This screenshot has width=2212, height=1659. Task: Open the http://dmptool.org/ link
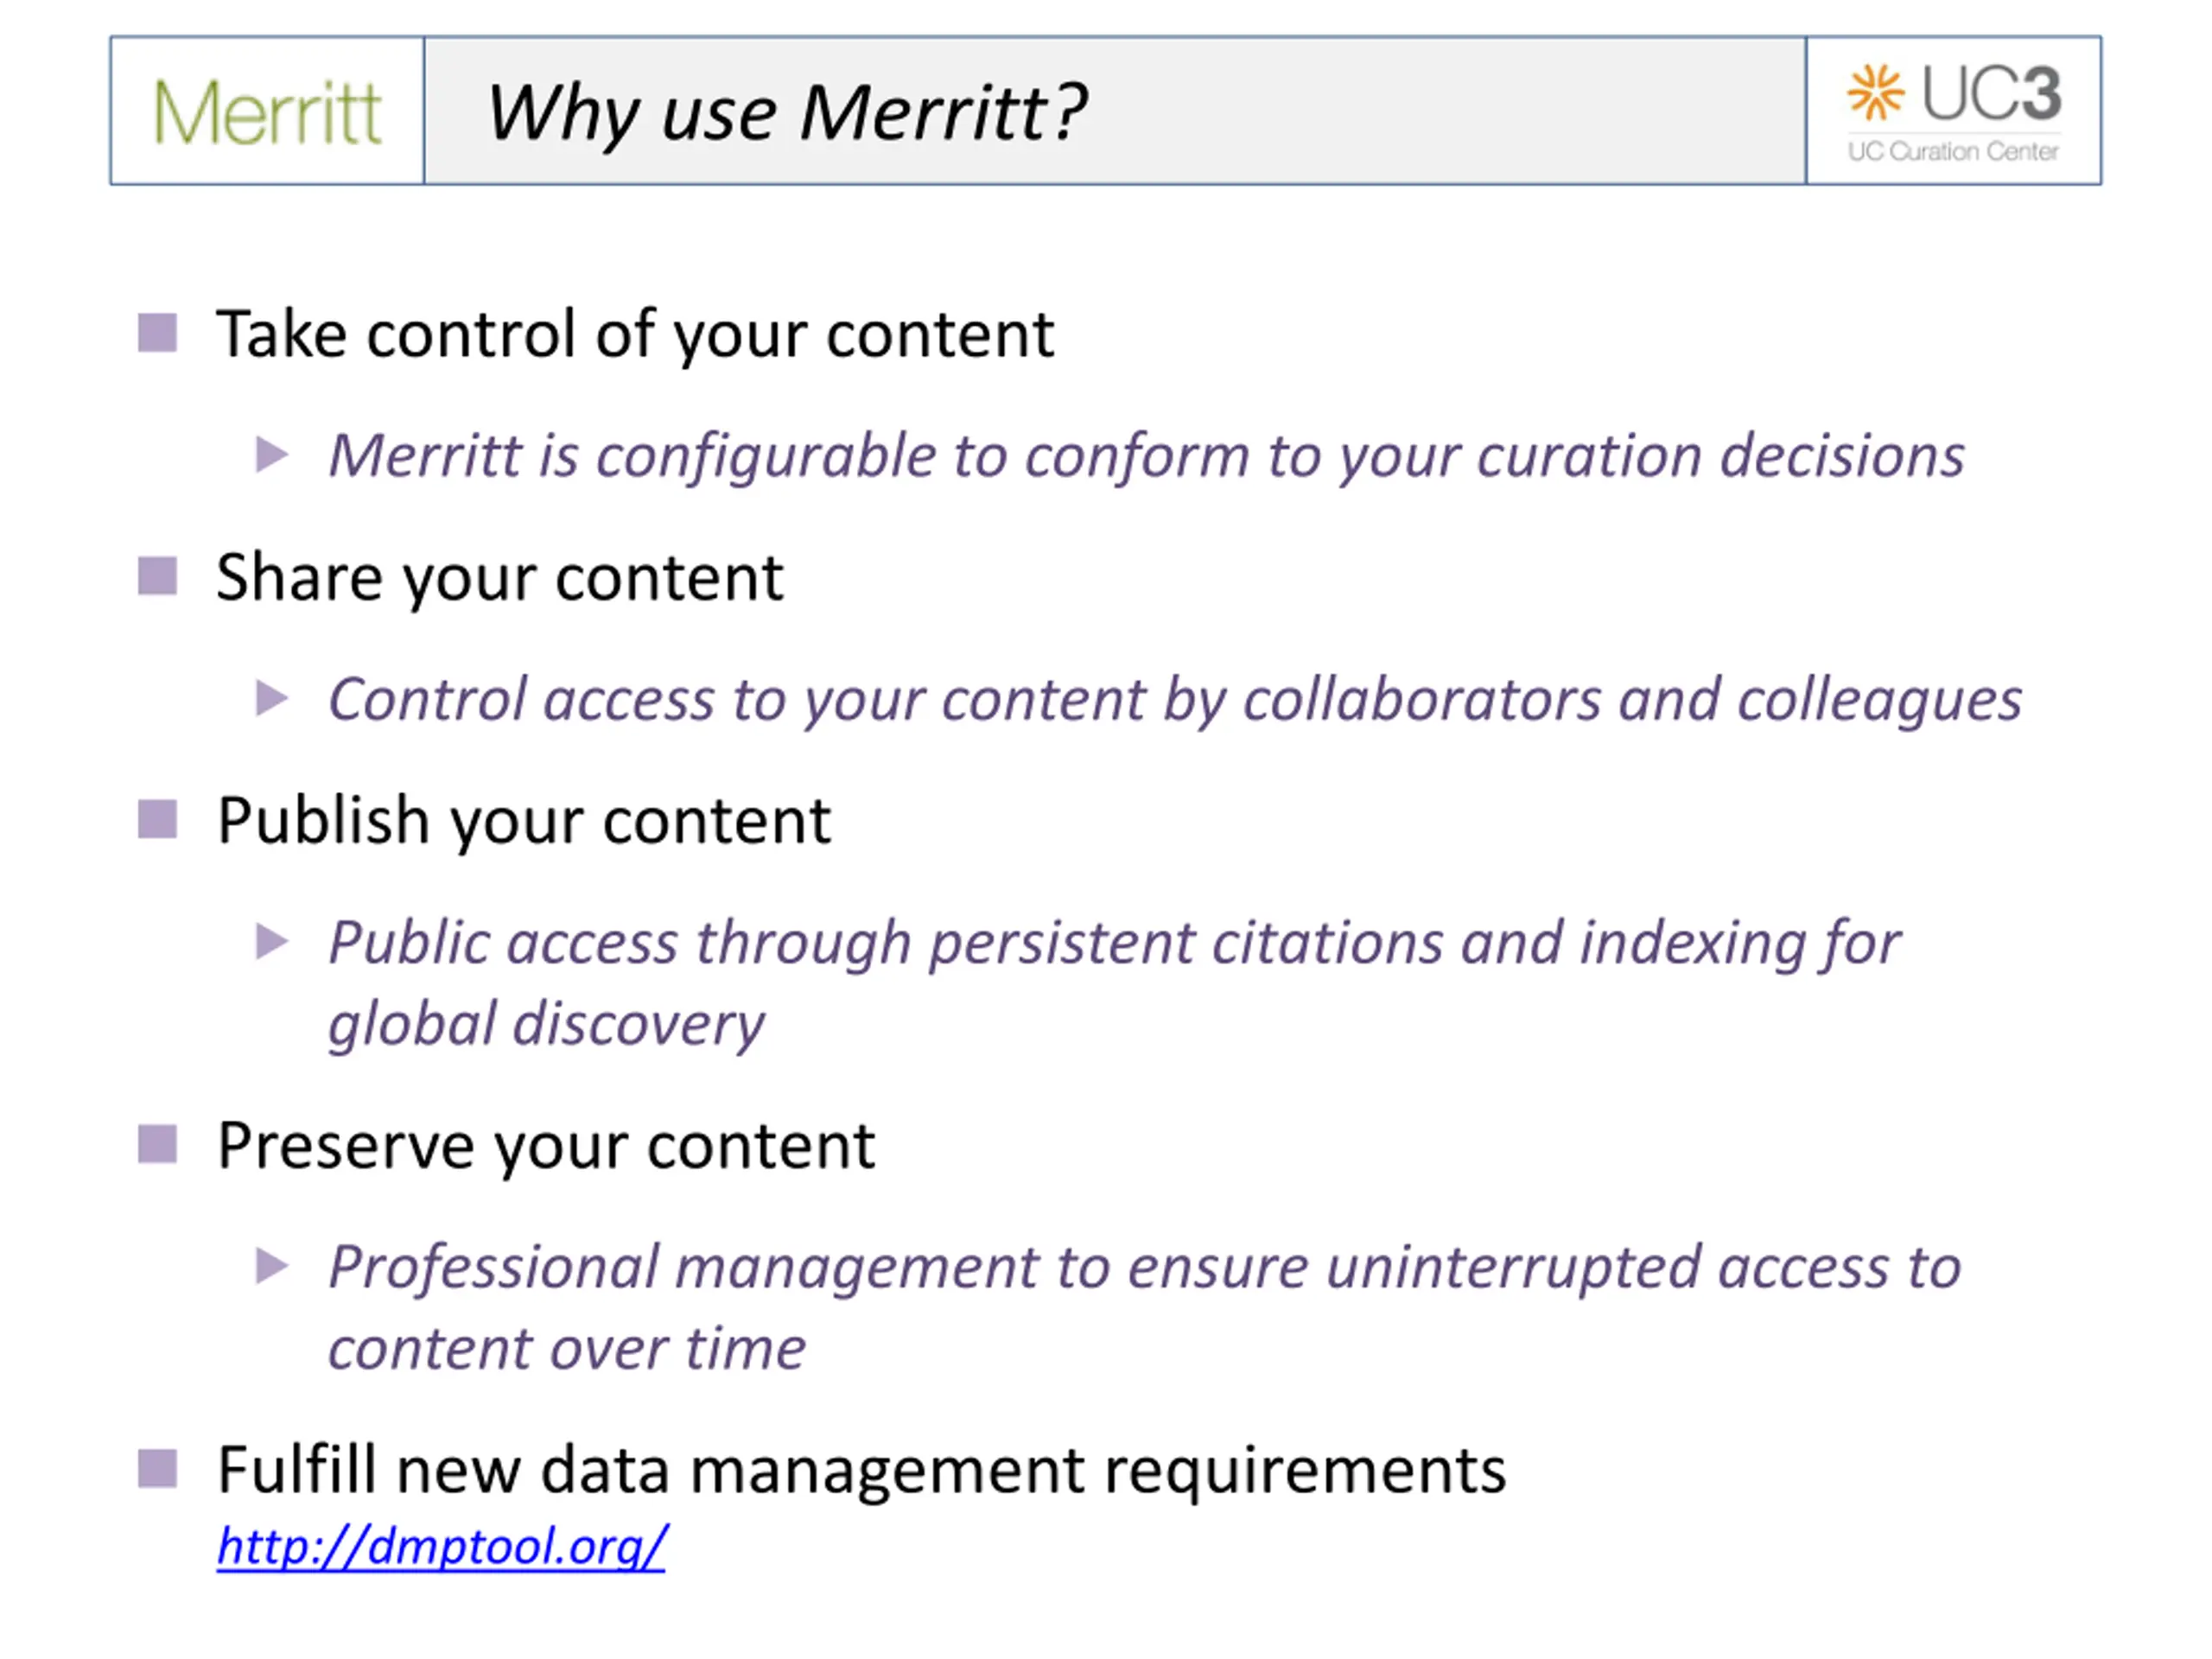441,1547
